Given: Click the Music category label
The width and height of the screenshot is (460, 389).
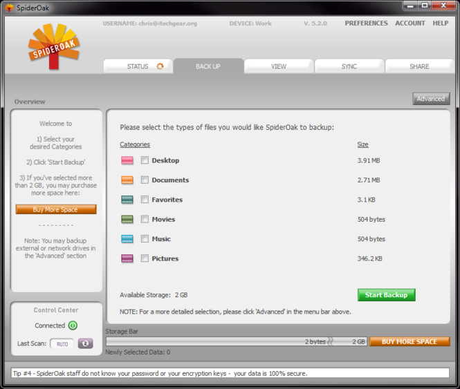Looking at the screenshot, I should (x=161, y=239).
